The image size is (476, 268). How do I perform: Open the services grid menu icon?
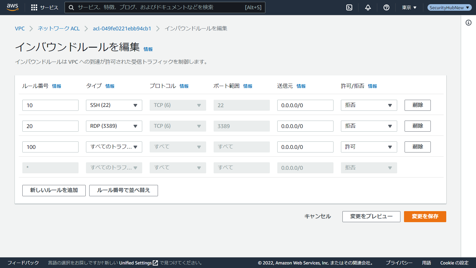[34, 7]
